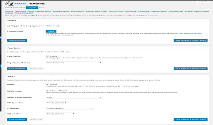Enable Preview mode with the Enable button

click(x=51, y=31)
